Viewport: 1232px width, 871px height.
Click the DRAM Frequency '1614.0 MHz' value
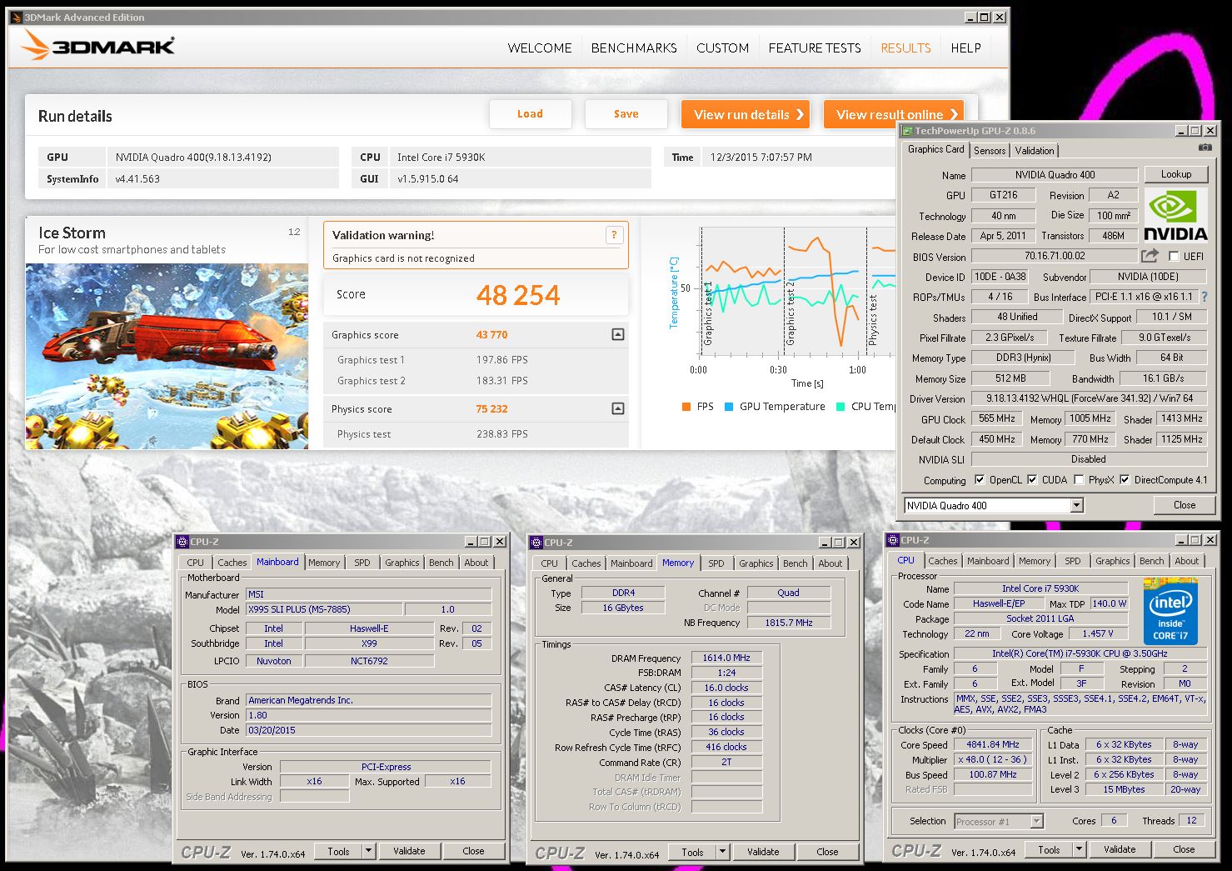pyautogui.click(x=726, y=658)
